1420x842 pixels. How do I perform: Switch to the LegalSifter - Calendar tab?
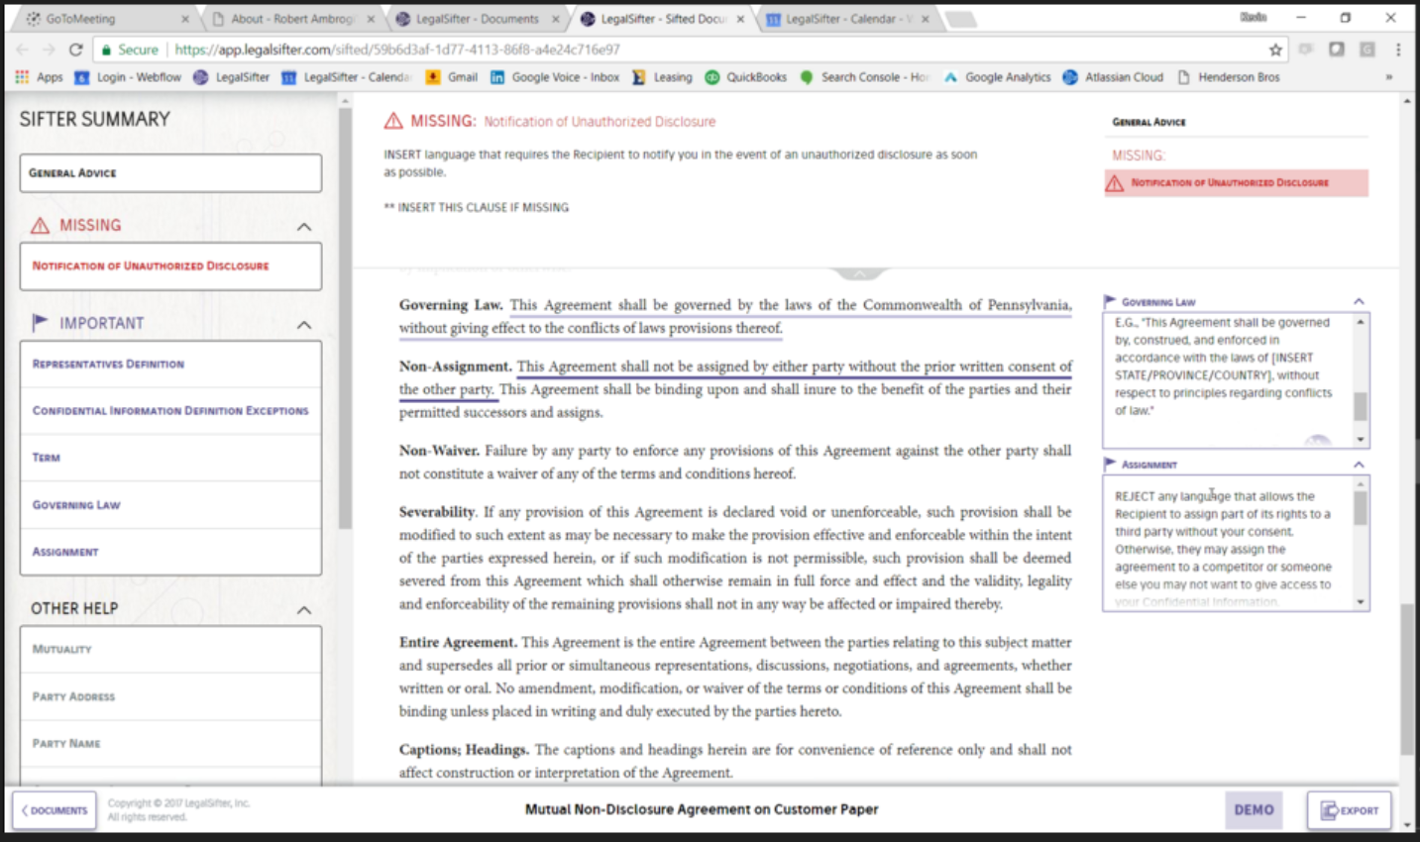tap(847, 19)
